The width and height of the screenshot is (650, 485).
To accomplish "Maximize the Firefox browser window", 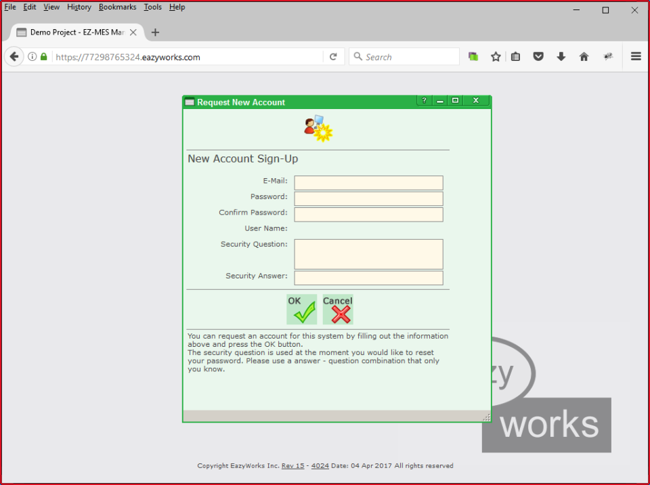I will [x=605, y=10].
